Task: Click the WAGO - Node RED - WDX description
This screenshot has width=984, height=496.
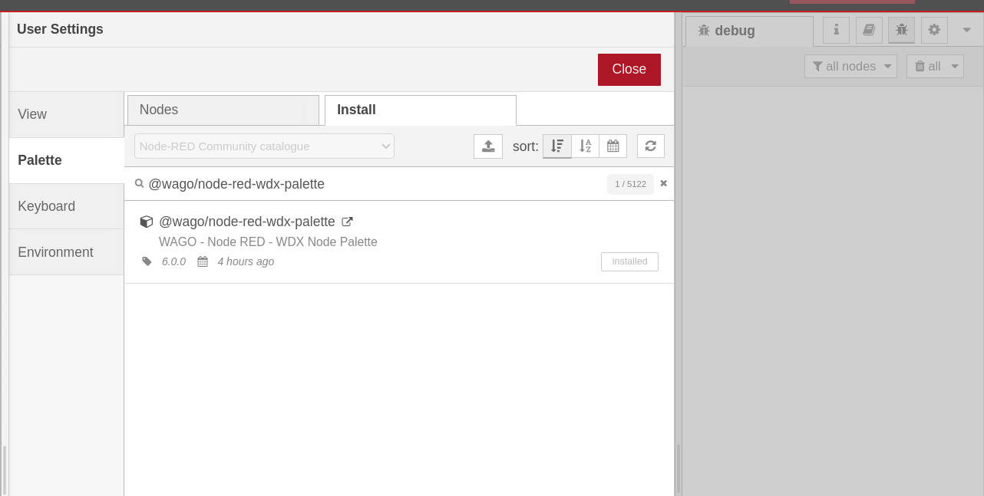Action: [268, 241]
